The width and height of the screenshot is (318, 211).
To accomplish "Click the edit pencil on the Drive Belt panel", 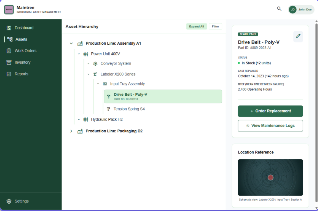I will pyautogui.click(x=298, y=36).
